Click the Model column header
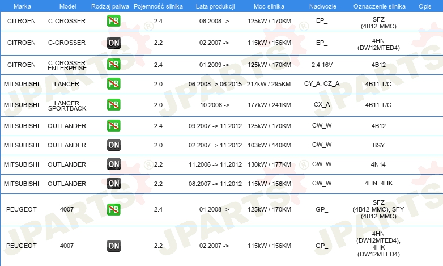Image resolution: width=443 pixels, height=266 pixels. [67, 6]
